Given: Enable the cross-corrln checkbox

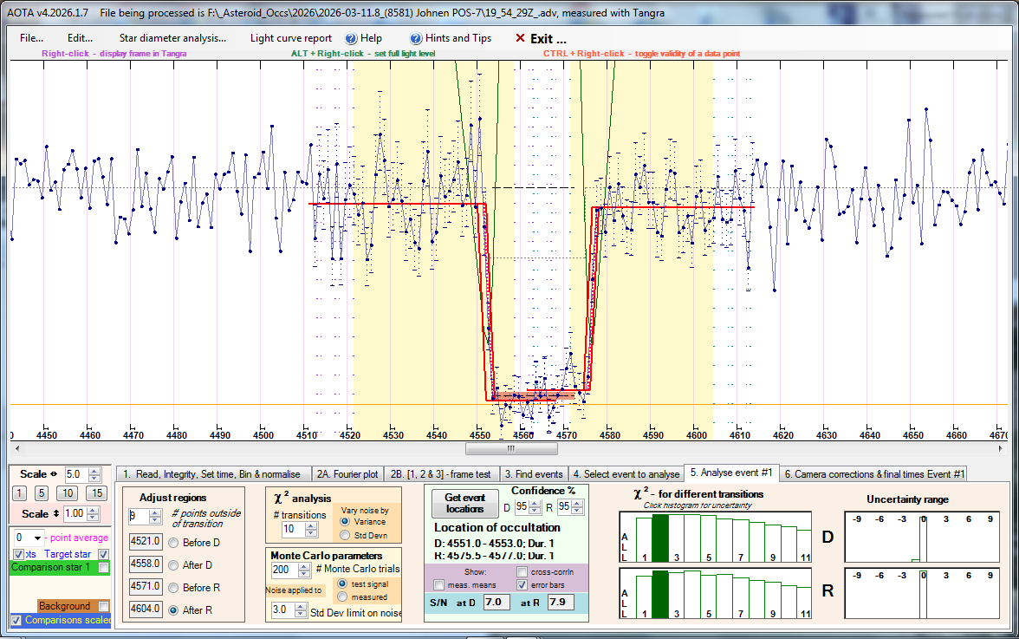Looking at the screenshot, I should pyautogui.click(x=522, y=571).
